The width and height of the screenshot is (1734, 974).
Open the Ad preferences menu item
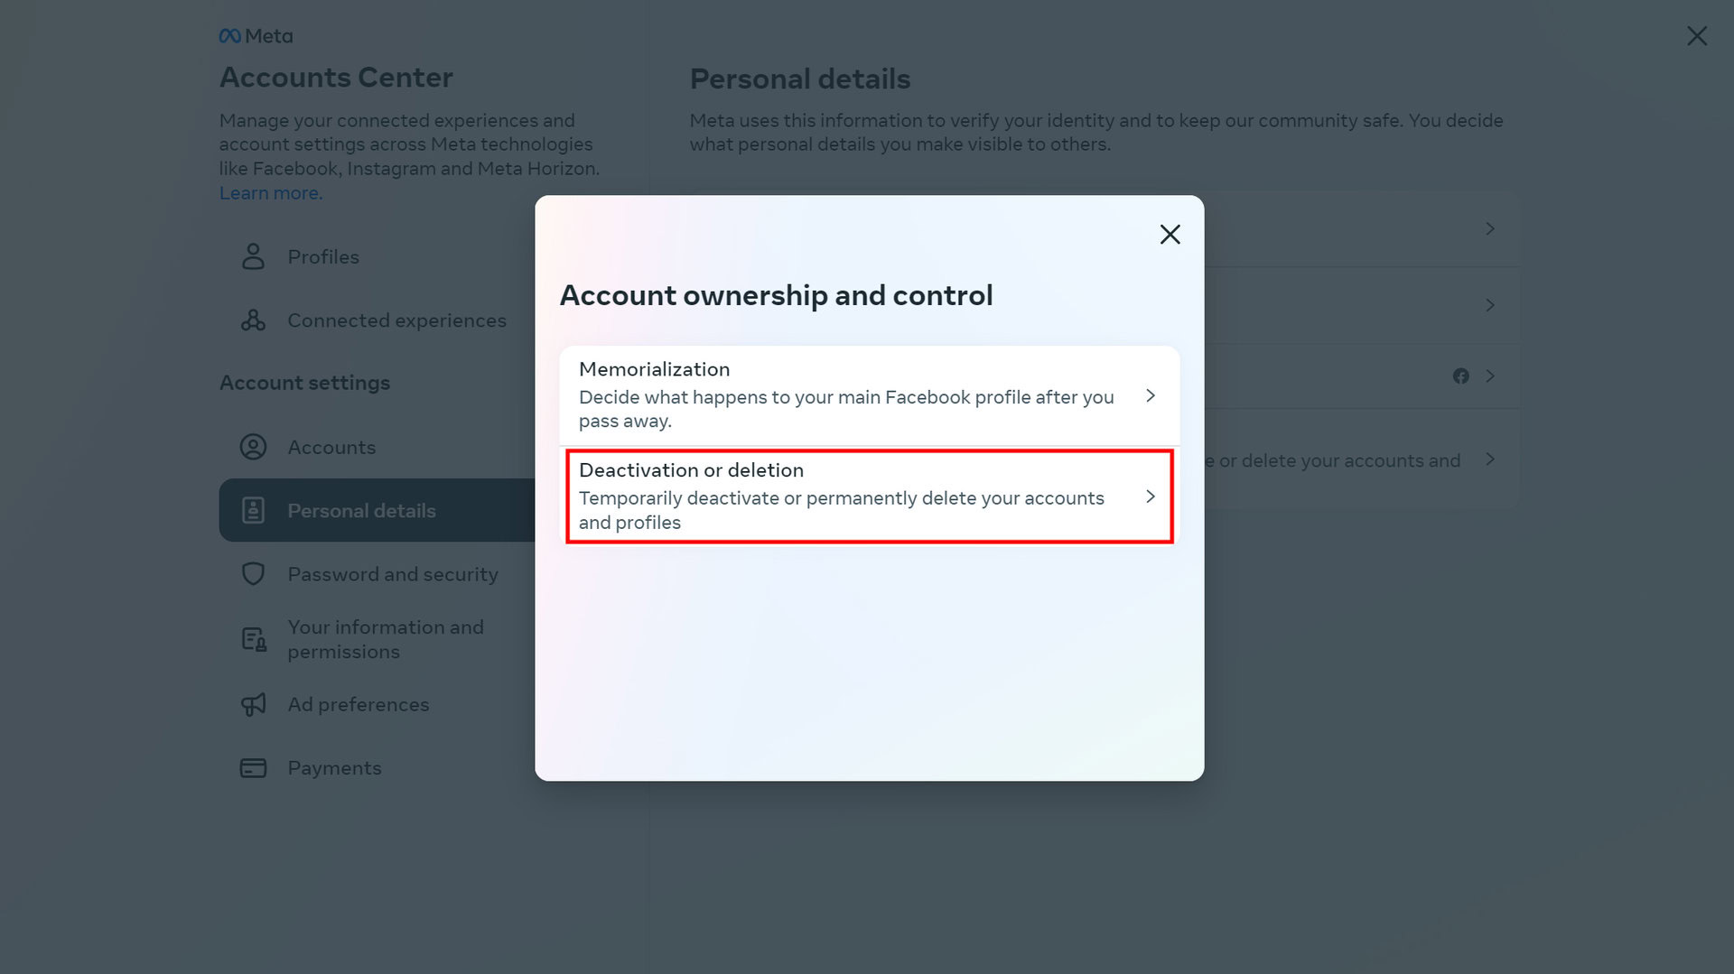tap(359, 704)
